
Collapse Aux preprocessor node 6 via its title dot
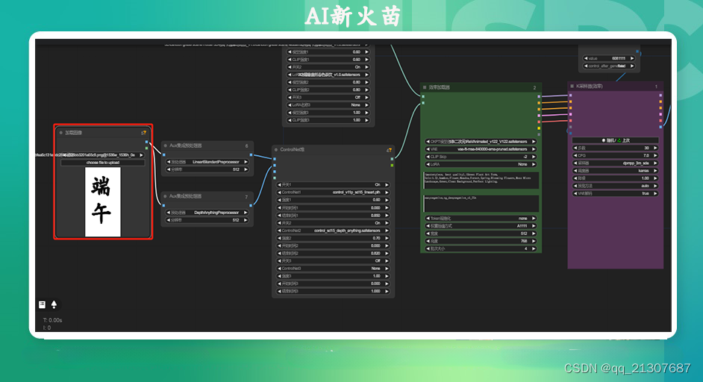click(166, 145)
